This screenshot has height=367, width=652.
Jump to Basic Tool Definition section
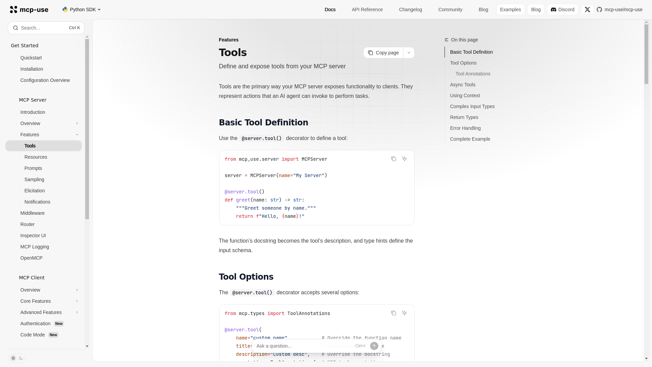(x=471, y=52)
